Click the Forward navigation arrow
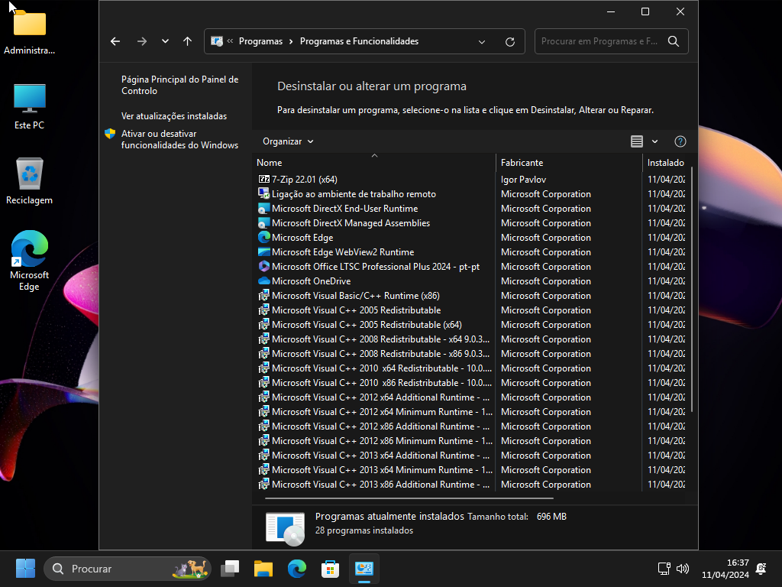 click(x=141, y=41)
